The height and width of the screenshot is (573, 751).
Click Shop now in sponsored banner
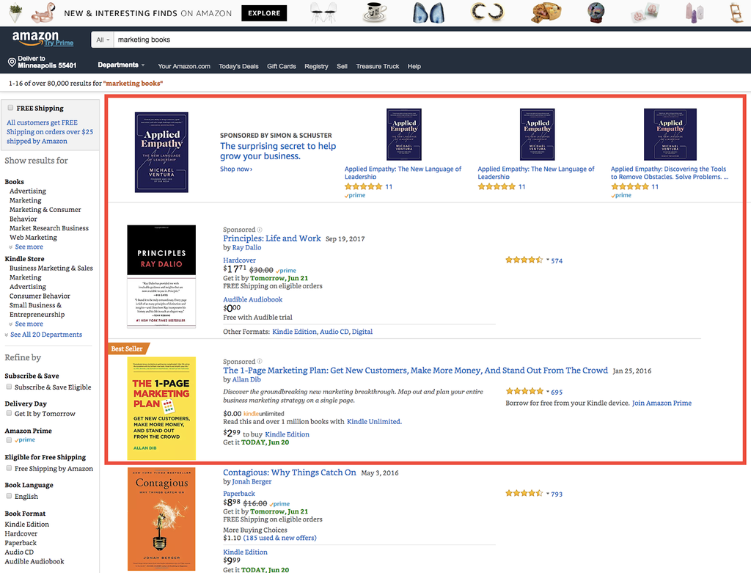pos(235,169)
